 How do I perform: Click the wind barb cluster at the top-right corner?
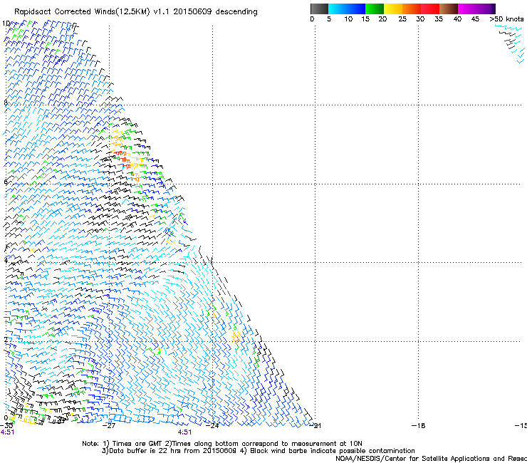click(511, 43)
